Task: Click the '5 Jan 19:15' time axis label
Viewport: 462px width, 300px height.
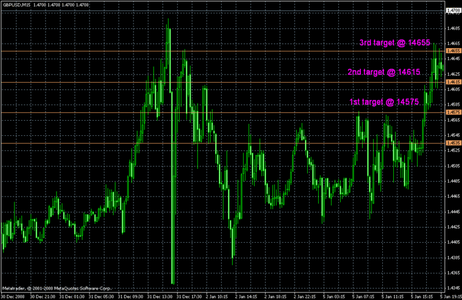Action: pos(451,297)
